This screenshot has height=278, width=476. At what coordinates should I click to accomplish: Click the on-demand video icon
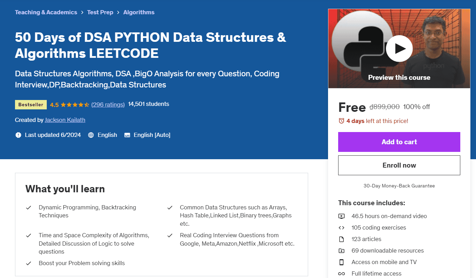coord(341,216)
